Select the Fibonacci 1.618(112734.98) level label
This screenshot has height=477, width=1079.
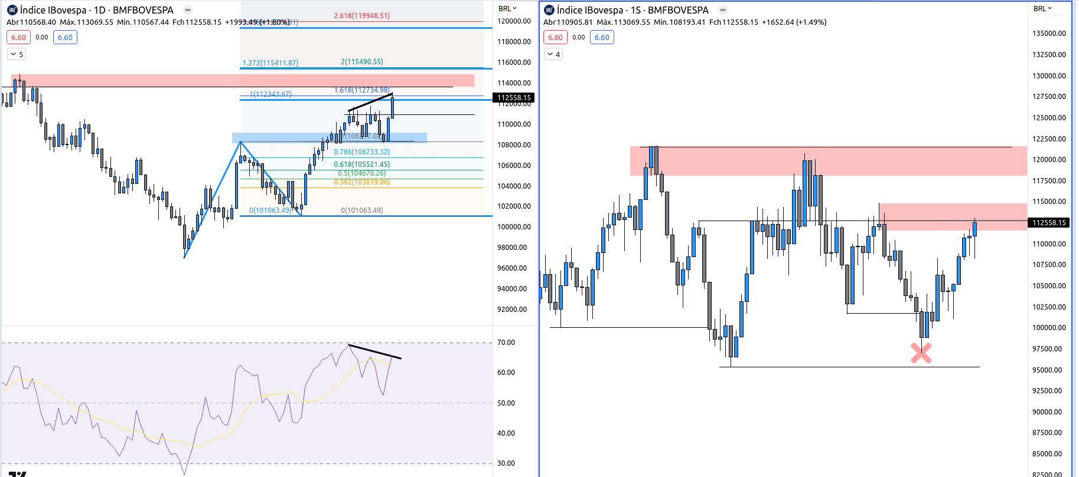[x=361, y=90]
